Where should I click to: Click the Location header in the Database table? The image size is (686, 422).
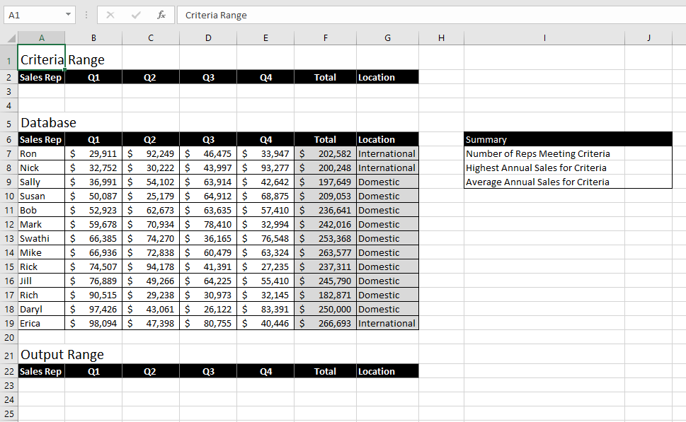click(x=387, y=139)
